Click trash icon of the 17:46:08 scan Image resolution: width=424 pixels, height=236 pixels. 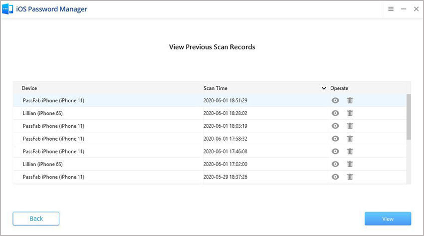click(x=350, y=151)
